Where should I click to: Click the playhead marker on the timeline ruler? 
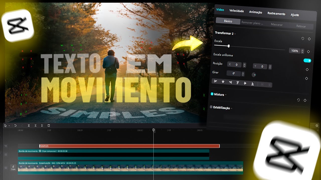[153, 130]
